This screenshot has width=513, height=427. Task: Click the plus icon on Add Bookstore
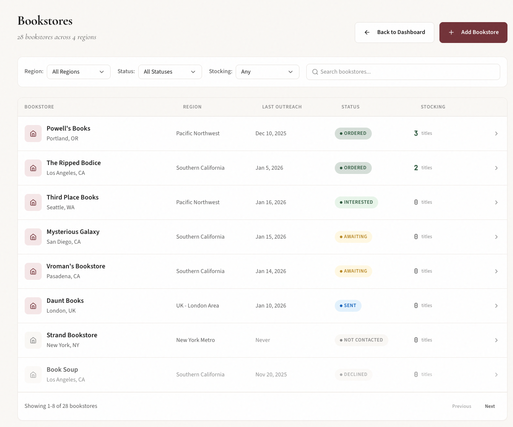[x=451, y=32]
